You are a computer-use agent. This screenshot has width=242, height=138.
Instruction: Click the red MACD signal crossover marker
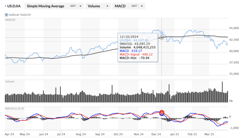[x=162, y=113]
